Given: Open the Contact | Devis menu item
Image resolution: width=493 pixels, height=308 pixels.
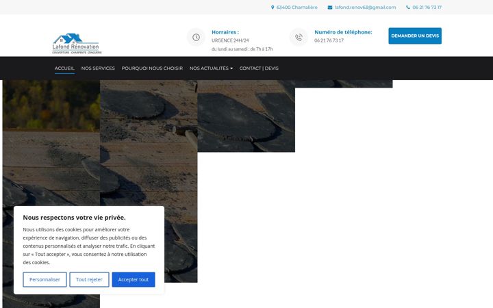Looking at the screenshot, I should click(259, 68).
